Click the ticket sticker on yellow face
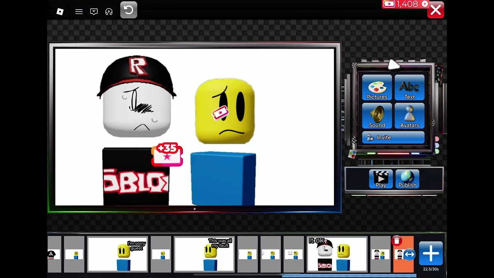This screenshot has height=278, width=494. (220, 113)
